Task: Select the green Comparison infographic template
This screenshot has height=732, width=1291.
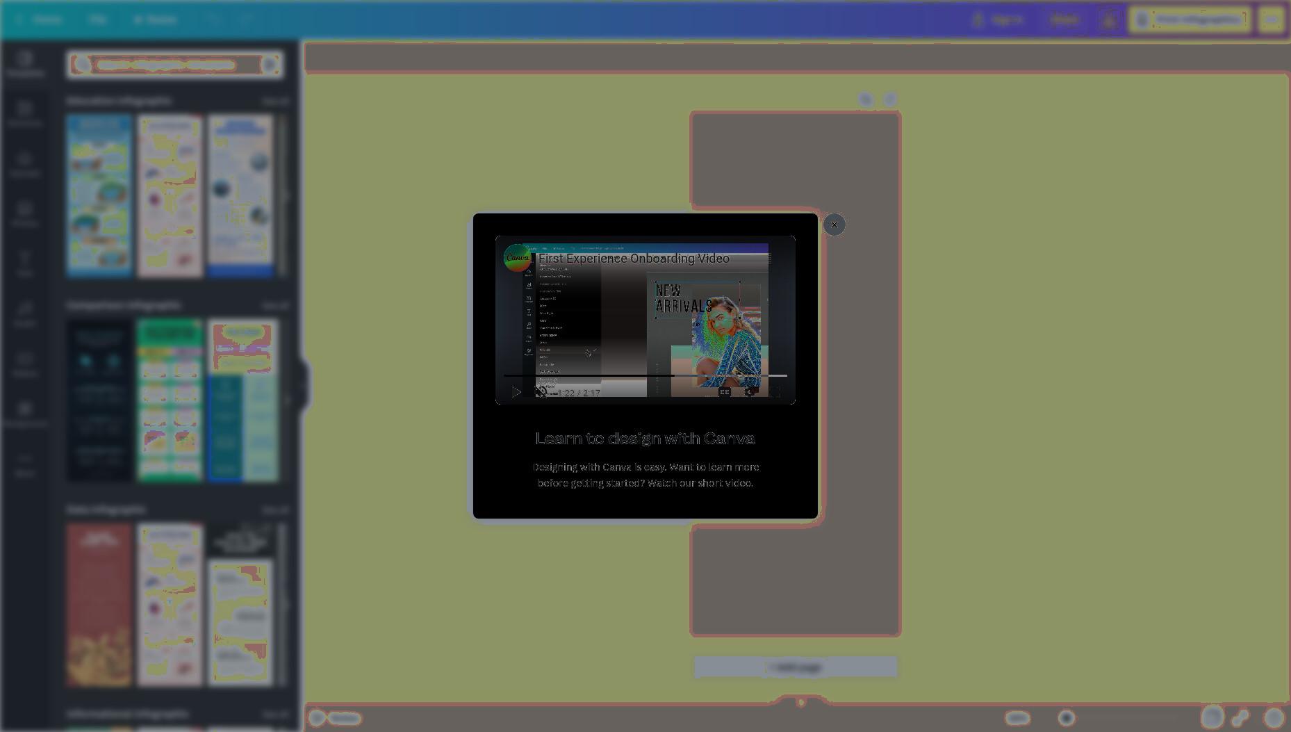Action: click(170, 400)
